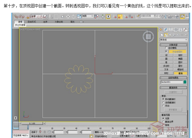Click the ViewCube in the viewport
Image resolution: width=192 pixels, height=138 pixels.
(148, 36)
